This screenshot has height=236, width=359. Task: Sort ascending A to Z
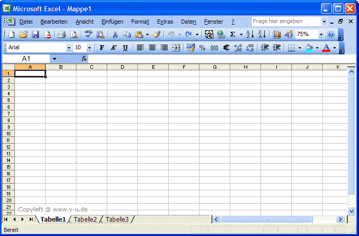pos(250,34)
